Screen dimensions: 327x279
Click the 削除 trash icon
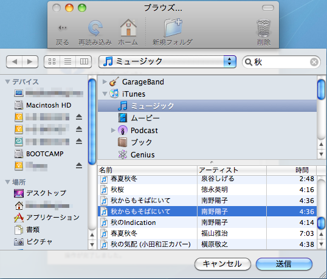pyautogui.click(x=264, y=29)
